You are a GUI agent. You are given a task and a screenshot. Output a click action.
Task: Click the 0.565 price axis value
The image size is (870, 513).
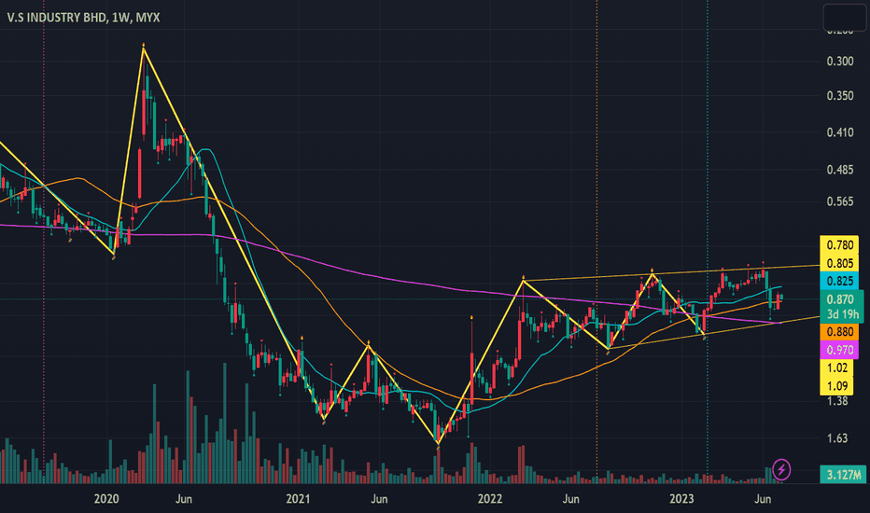coord(840,201)
